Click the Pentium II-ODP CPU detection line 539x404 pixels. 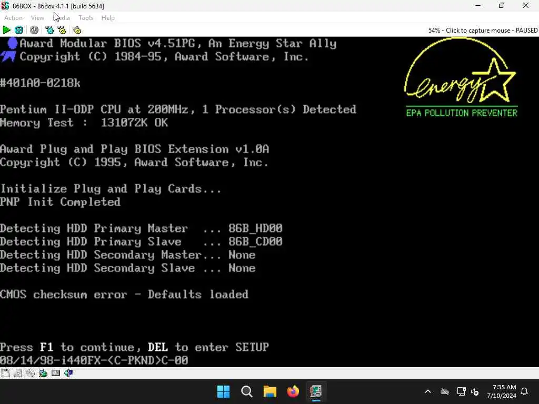pyautogui.click(x=178, y=109)
